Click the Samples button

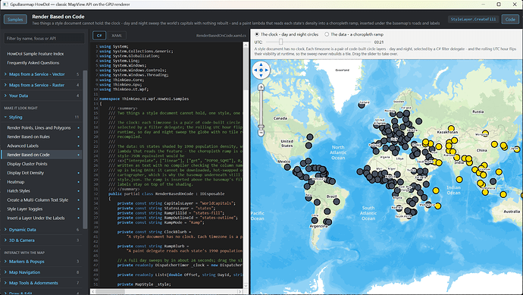15,20
